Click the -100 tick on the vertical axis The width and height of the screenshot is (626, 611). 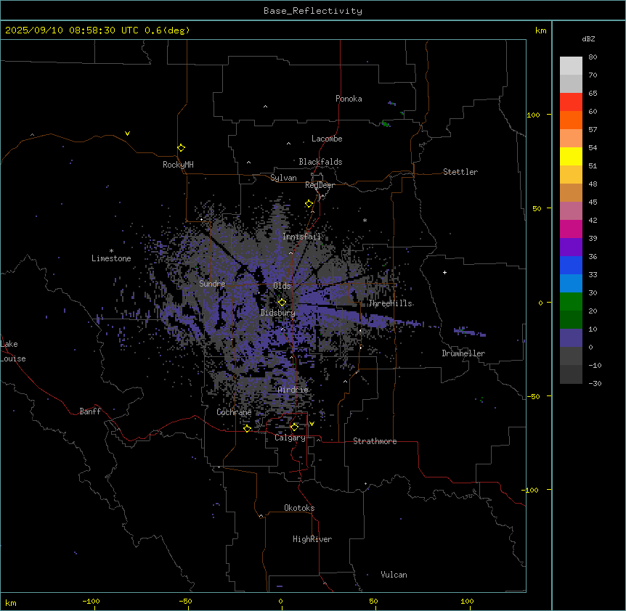pos(531,490)
